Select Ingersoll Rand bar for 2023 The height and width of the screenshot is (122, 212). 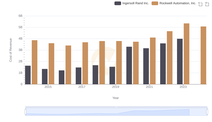click(180, 62)
